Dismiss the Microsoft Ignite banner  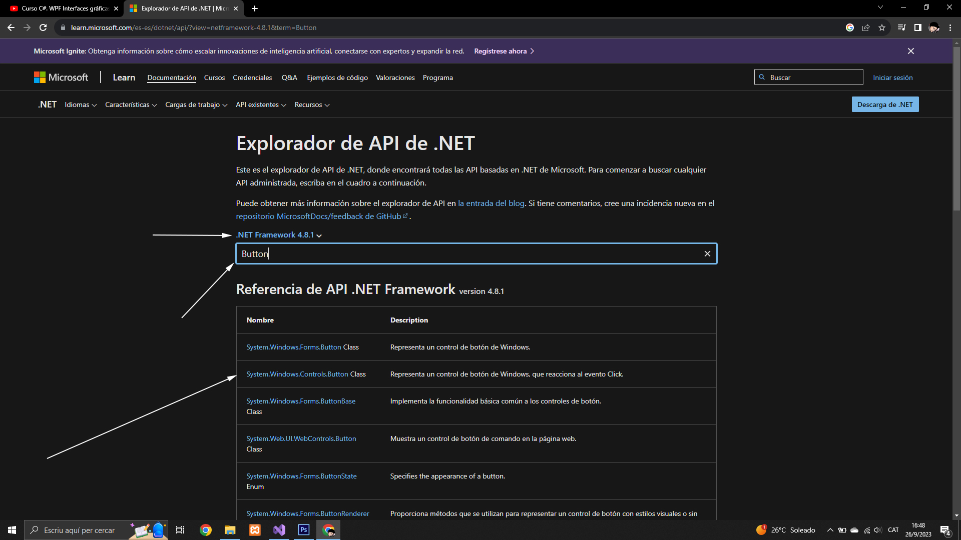[x=910, y=51]
